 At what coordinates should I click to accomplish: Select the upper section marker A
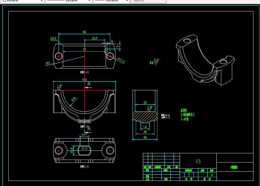pyautogui.click(x=89, y=84)
